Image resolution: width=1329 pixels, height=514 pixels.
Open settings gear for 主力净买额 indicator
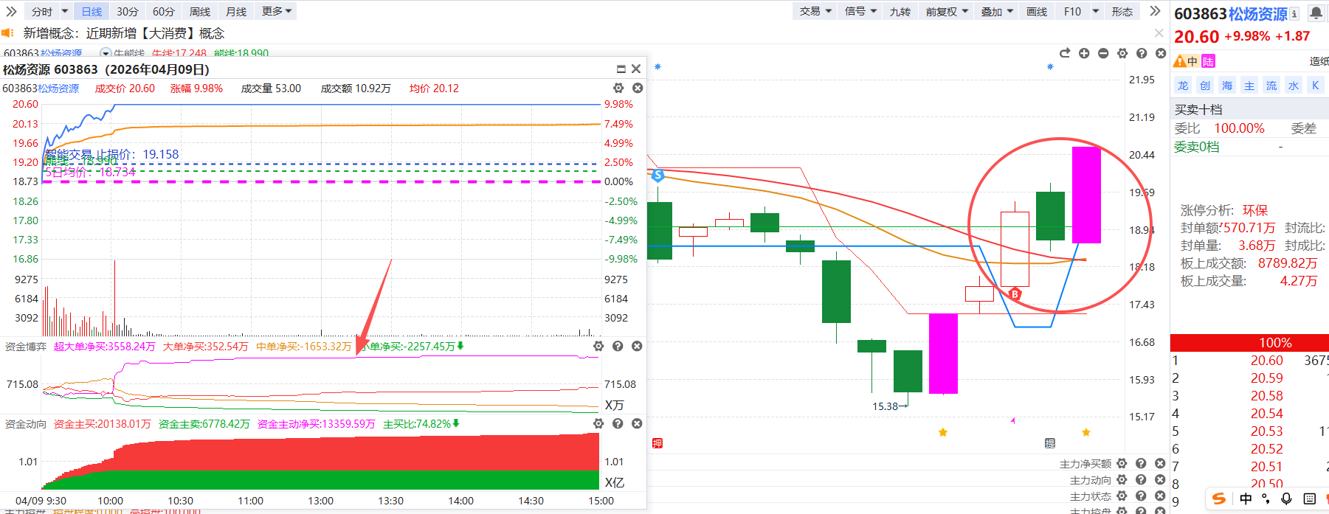1122,464
